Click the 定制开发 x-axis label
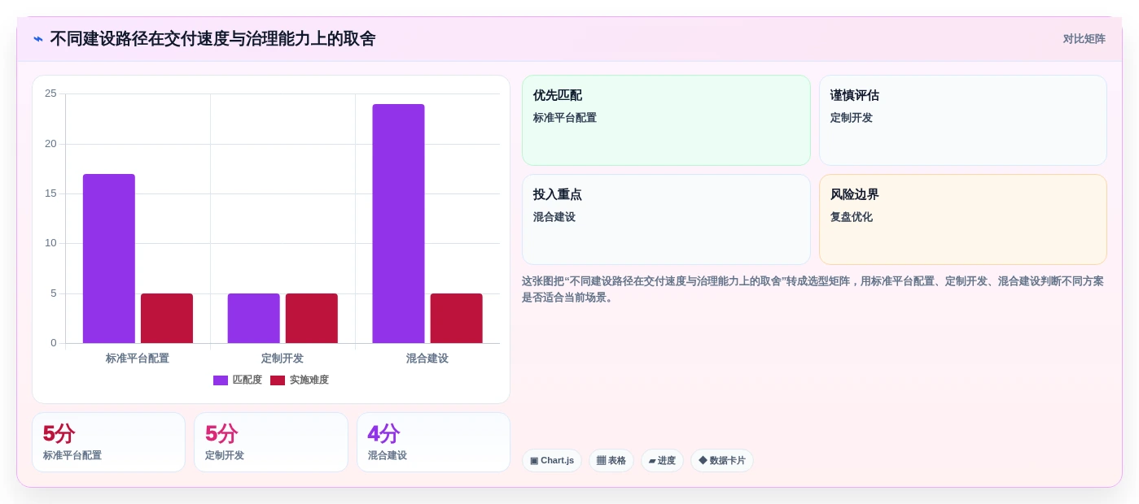Image resolution: width=1139 pixels, height=504 pixels. click(x=283, y=358)
